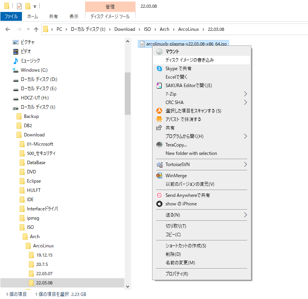This screenshot has width=308, height=299.
Task: Choose 削除(D) in context menu
Action: click(201, 254)
